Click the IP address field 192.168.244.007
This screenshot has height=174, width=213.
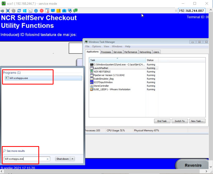coord(191,11)
